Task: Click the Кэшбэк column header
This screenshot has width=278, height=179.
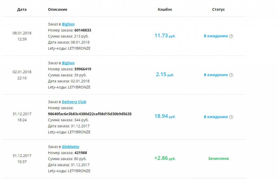Action: 165,9
